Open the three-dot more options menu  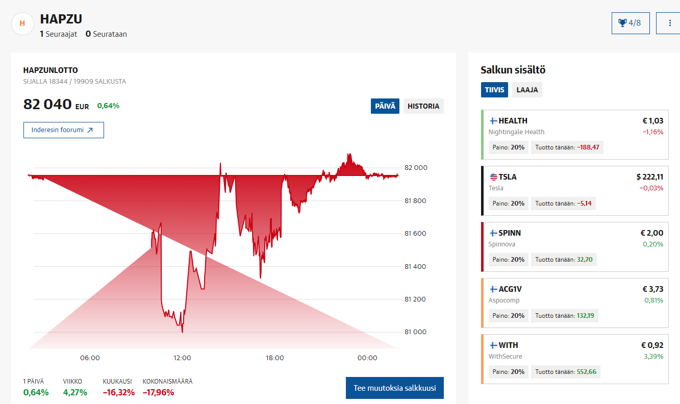point(670,23)
